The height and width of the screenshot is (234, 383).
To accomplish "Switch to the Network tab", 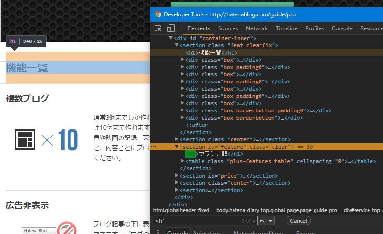I will click(x=257, y=28).
